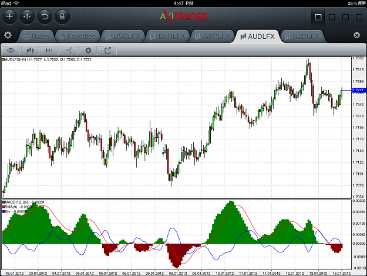
Task: Add an indicator with the line-plus icon
Action: coord(69,51)
